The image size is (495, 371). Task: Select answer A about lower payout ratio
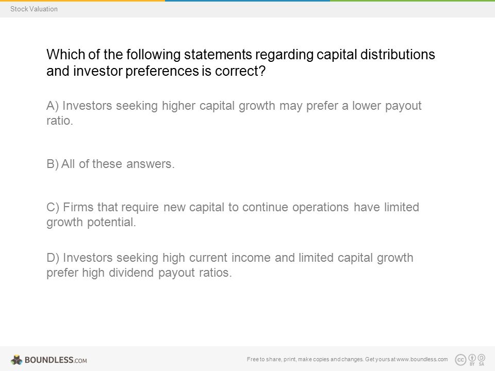coord(234,113)
